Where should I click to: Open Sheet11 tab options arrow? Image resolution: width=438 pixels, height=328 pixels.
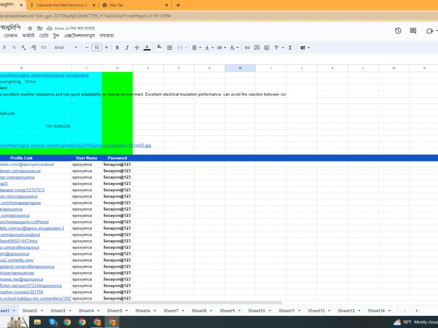tap(299, 311)
